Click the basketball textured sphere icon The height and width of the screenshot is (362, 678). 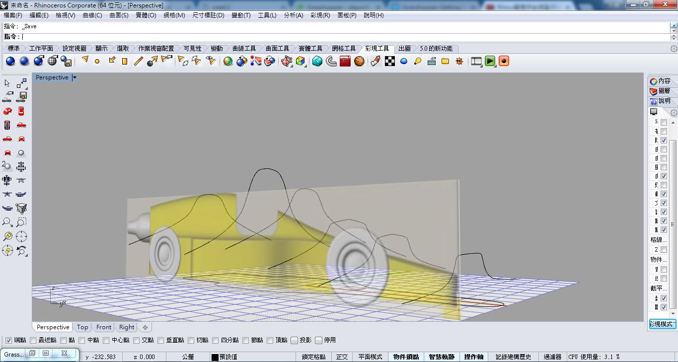(359, 61)
